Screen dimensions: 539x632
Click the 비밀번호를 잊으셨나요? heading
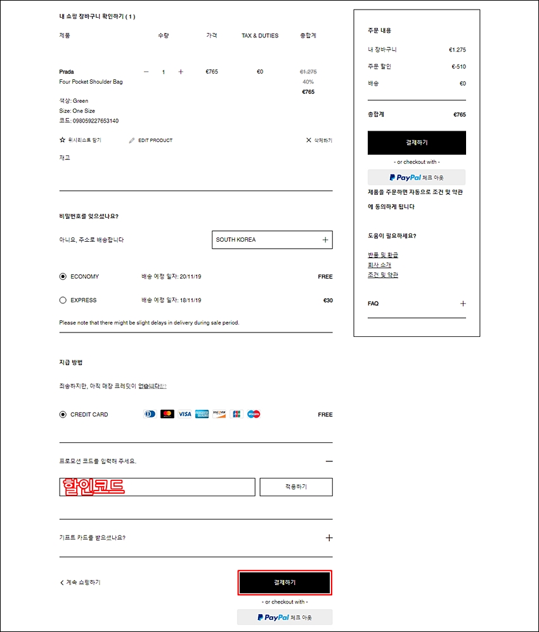click(x=89, y=216)
